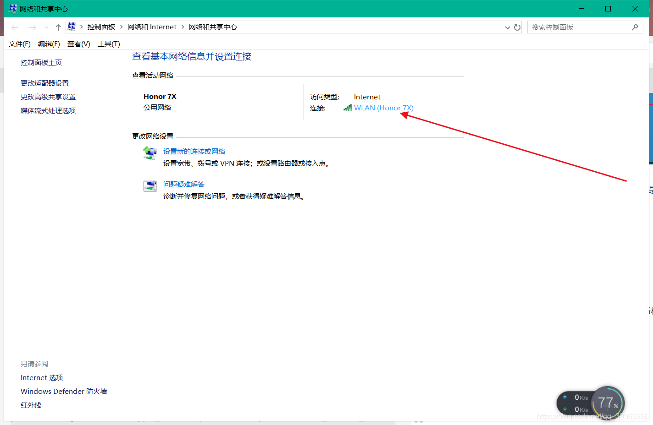This screenshot has height=425, width=653.
Task: Click the troubleshooting icon
Action: coord(150,186)
